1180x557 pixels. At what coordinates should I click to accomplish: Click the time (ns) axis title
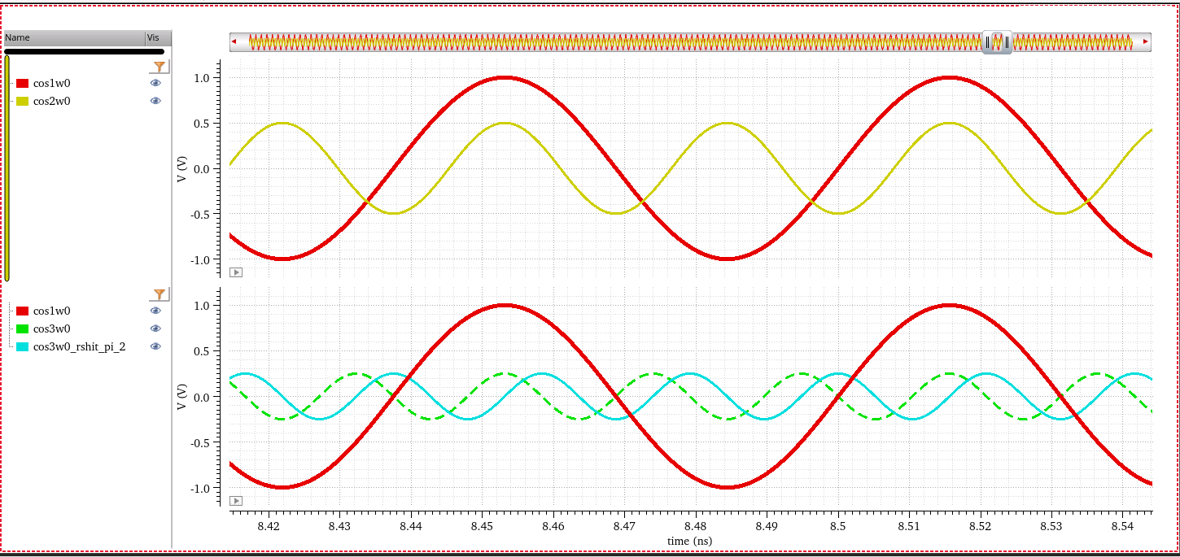[690, 541]
